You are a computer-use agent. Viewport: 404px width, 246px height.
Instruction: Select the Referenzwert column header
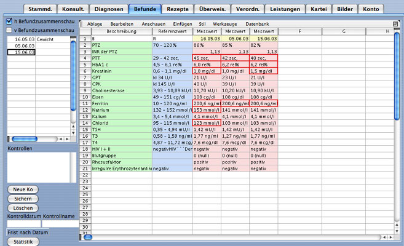172,31
